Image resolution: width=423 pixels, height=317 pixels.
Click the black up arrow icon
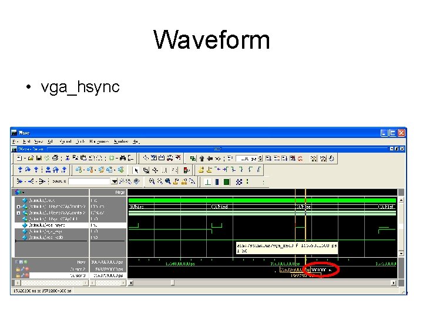coord(202,158)
